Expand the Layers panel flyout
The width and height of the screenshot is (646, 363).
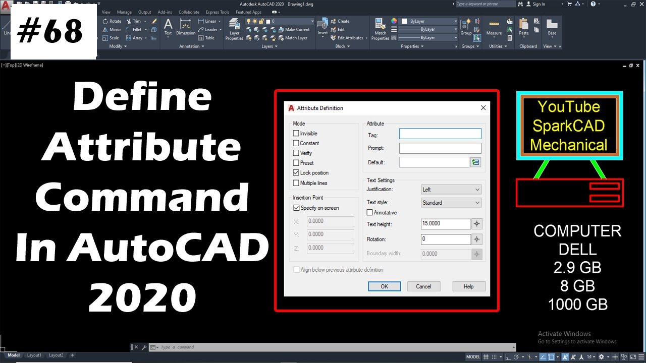pyautogui.click(x=269, y=46)
